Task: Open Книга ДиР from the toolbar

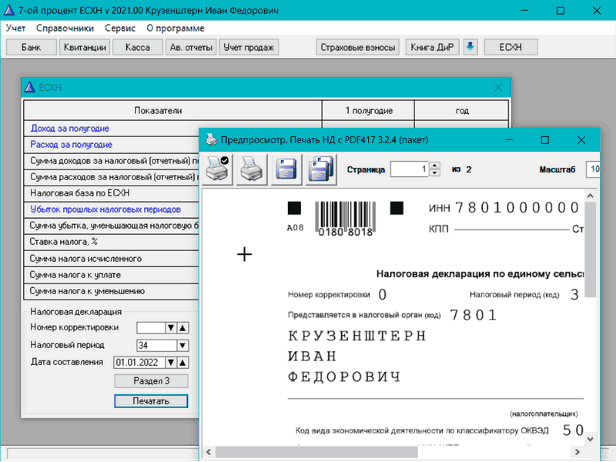Action: pos(433,48)
